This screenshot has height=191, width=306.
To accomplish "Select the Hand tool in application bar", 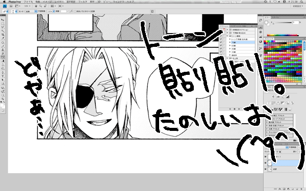I will click(x=36, y=6).
